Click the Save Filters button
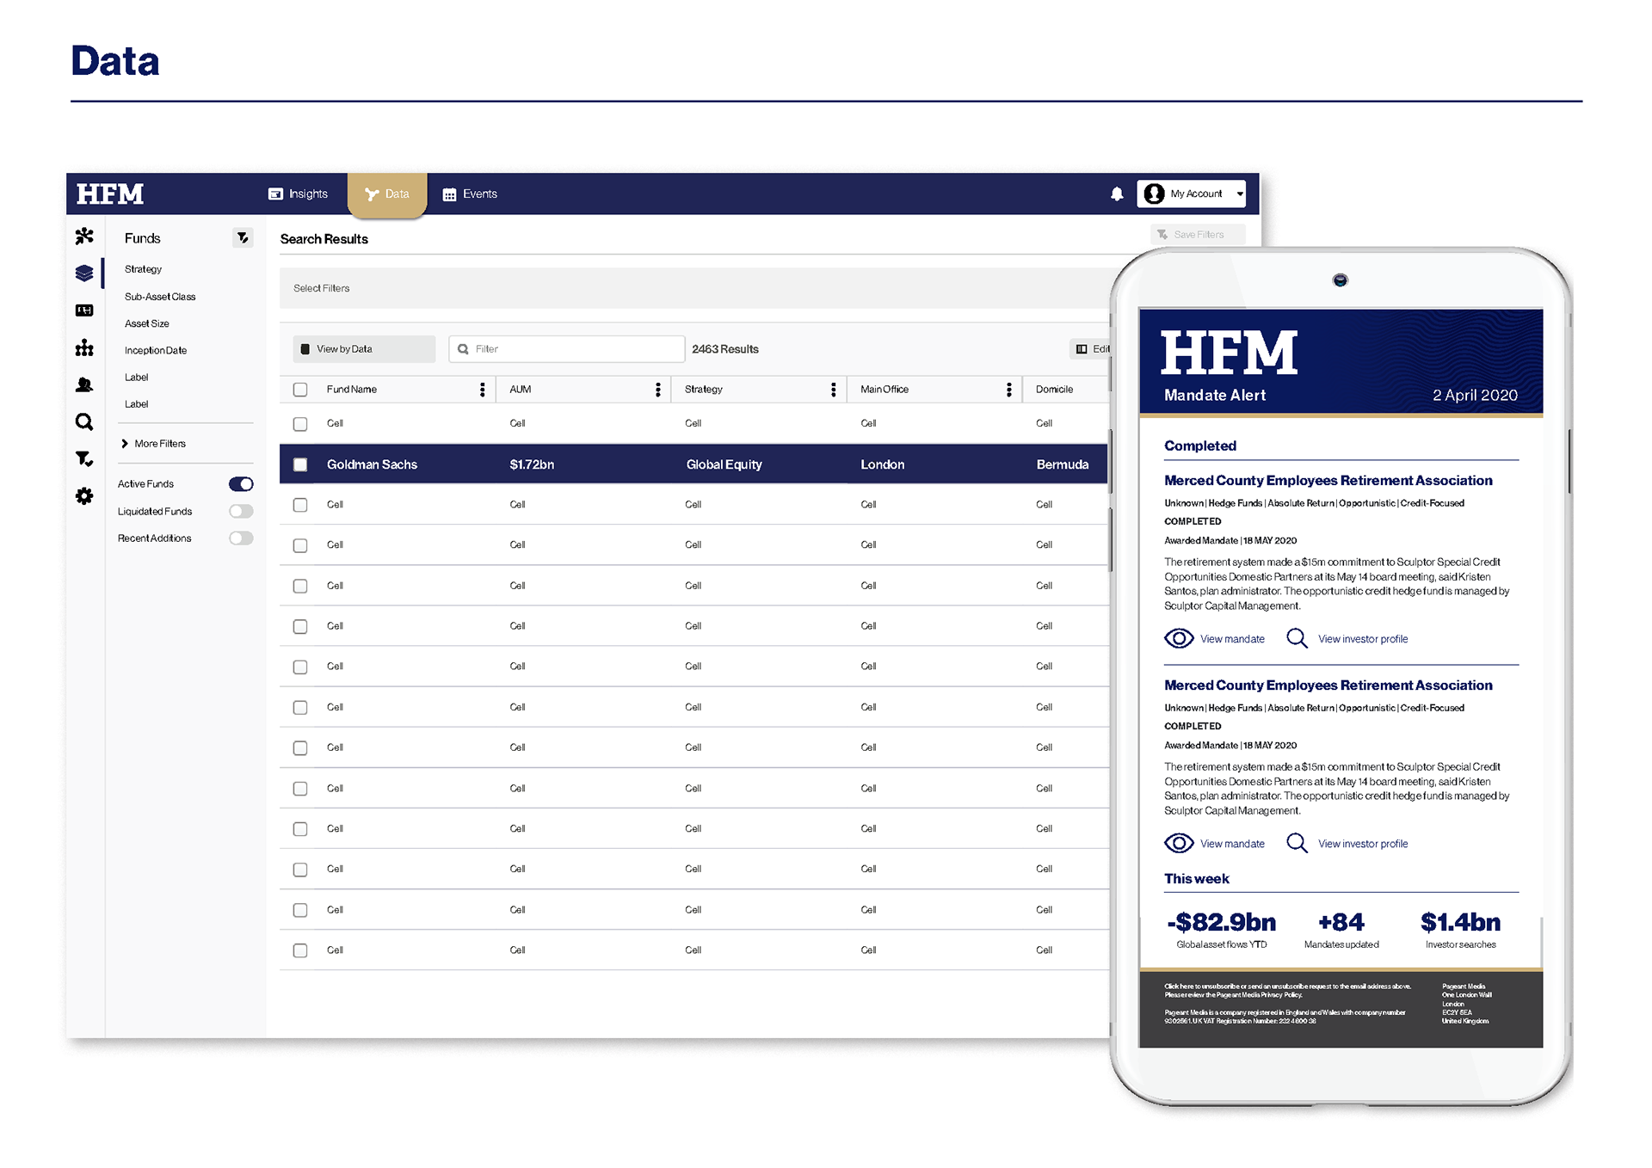The image size is (1652, 1168). (1198, 235)
